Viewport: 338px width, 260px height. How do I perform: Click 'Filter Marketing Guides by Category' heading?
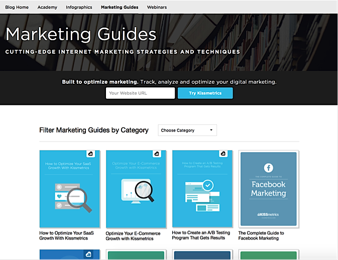click(x=94, y=130)
